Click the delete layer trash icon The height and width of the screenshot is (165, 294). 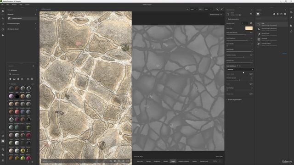(285, 14)
